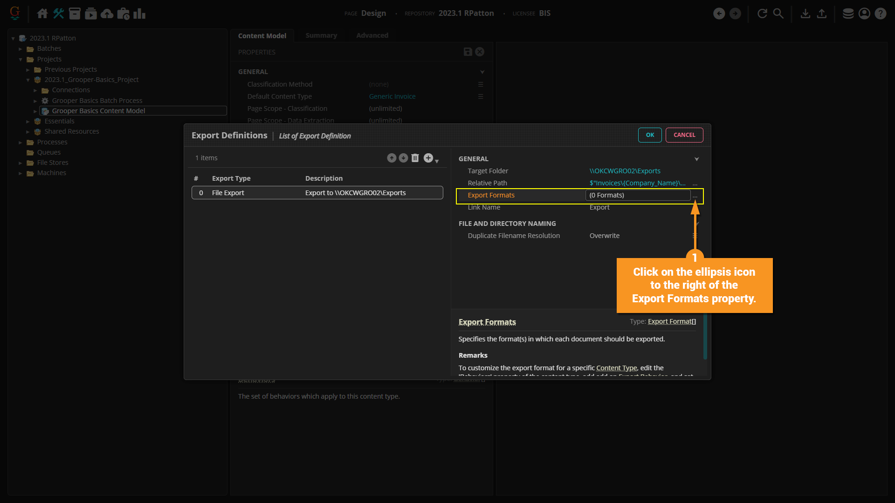Click the (0 Formats) value field
895x503 pixels.
637,196
